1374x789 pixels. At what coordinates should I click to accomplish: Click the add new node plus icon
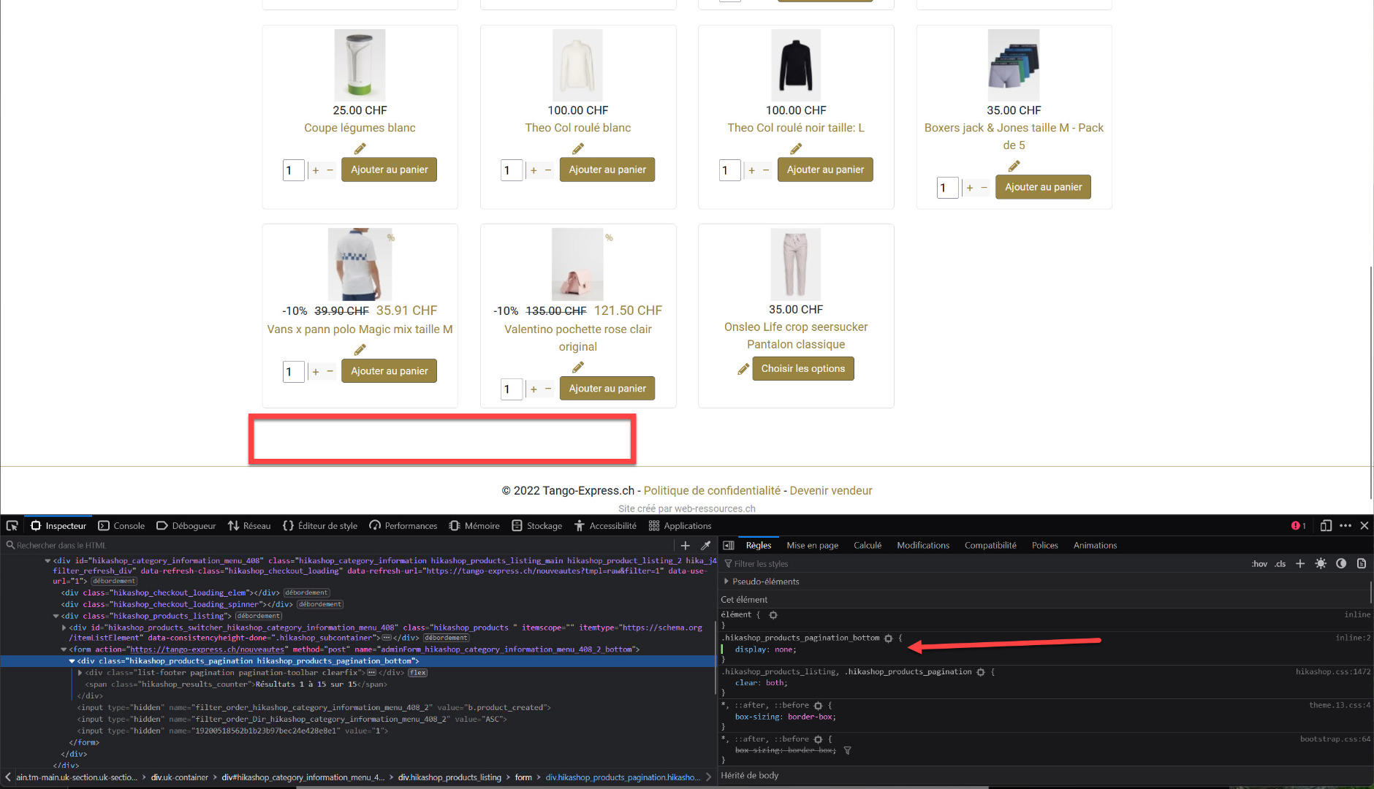tap(685, 546)
